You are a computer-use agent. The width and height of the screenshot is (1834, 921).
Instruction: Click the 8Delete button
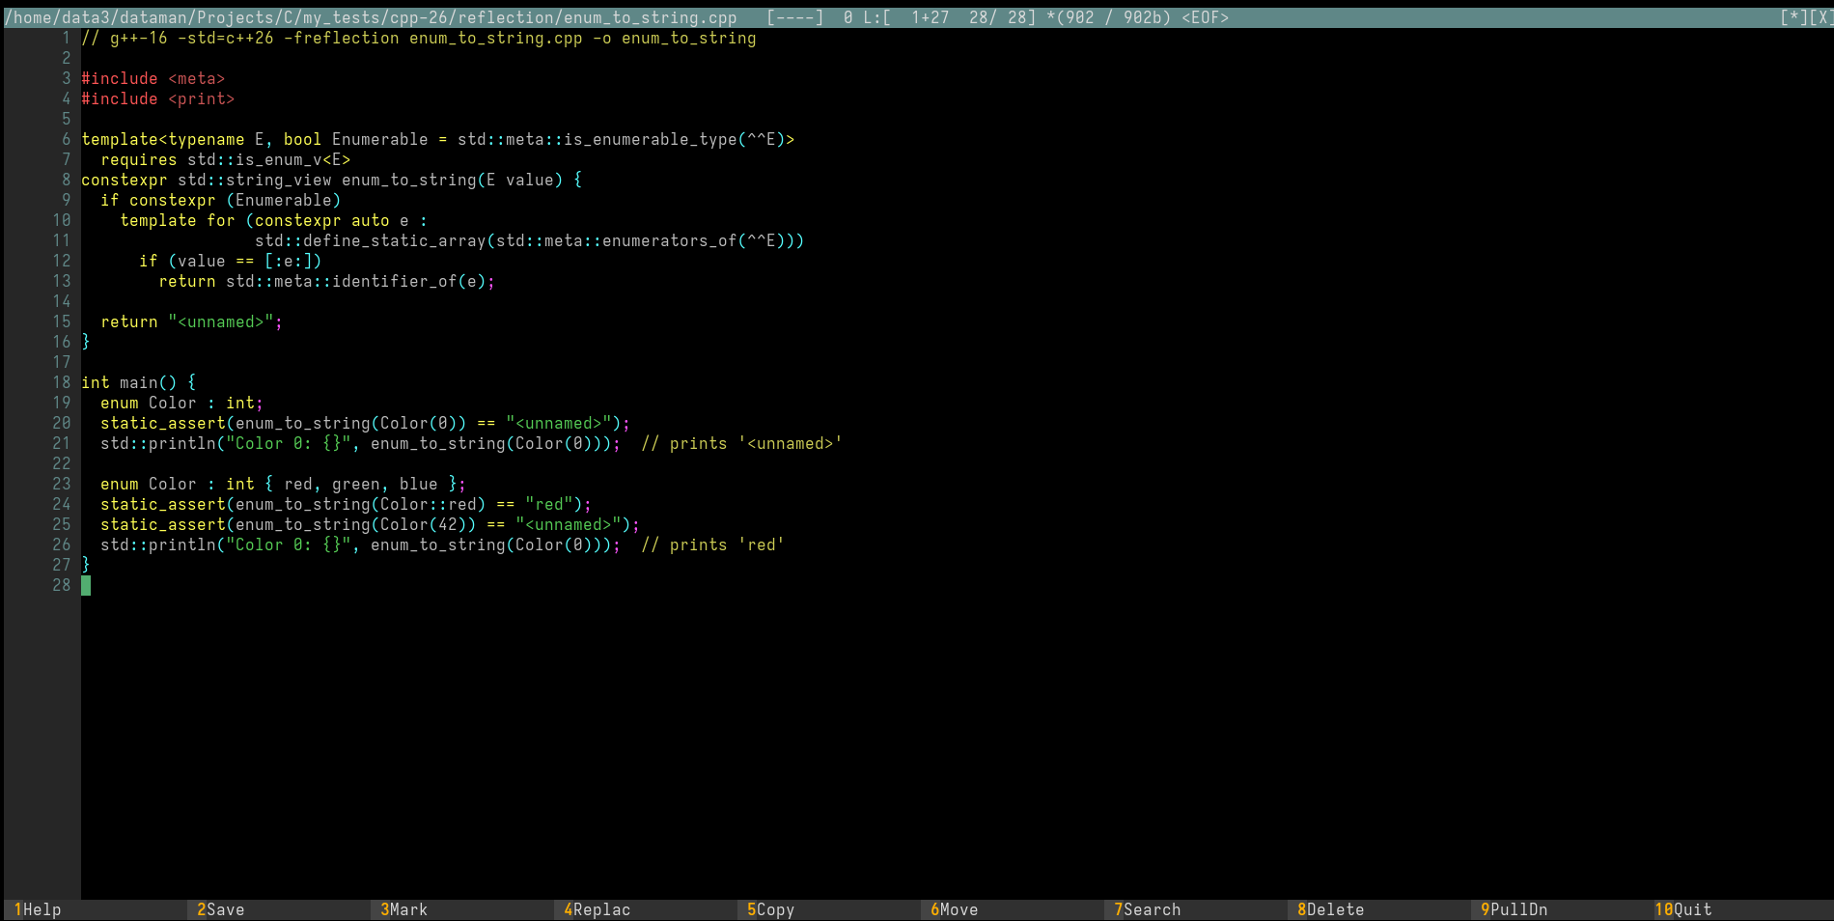tap(1334, 909)
